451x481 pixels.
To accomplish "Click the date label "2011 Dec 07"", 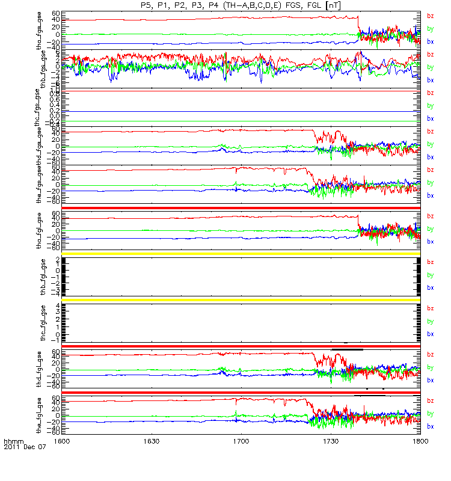I will [25, 447].
